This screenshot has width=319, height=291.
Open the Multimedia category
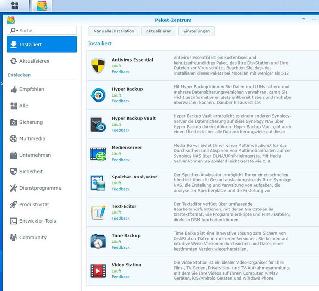pos(42,139)
